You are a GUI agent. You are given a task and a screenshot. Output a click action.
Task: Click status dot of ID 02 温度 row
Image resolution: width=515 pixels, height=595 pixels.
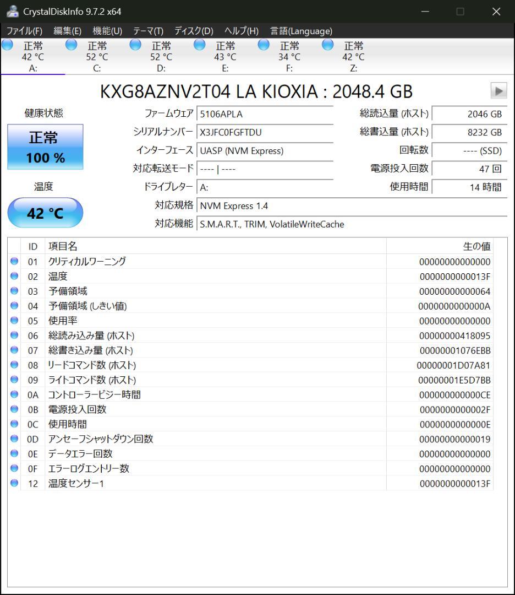point(14,276)
